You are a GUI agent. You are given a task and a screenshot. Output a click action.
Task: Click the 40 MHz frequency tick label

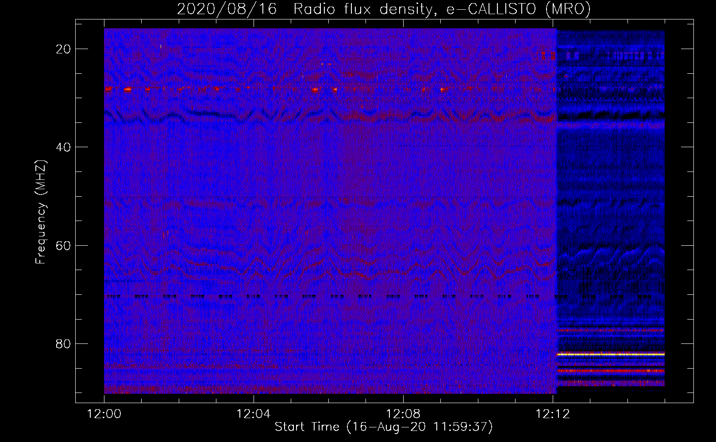(64, 147)
